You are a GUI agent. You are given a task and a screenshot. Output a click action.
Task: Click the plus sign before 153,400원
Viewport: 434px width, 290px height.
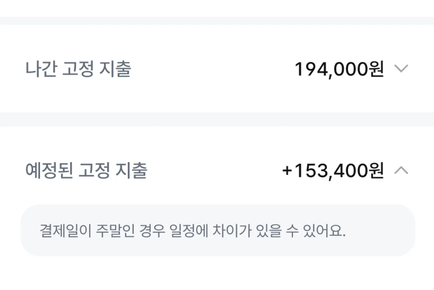click(287, 171)
